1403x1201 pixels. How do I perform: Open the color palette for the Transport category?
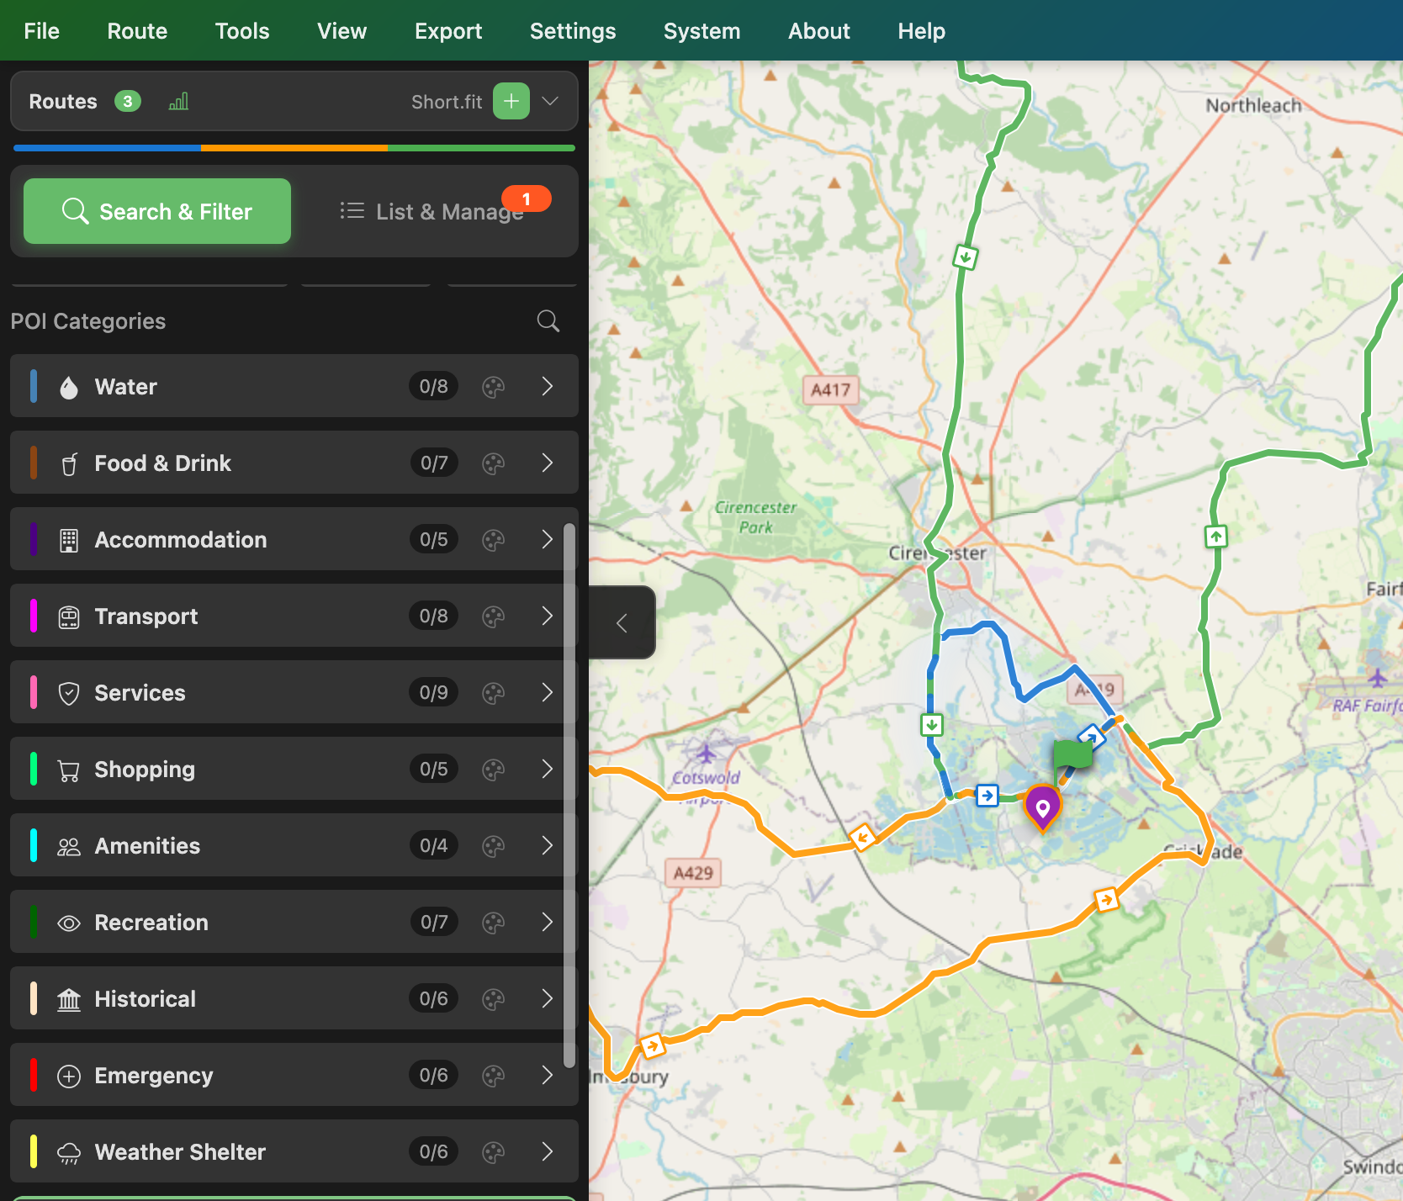493,616
